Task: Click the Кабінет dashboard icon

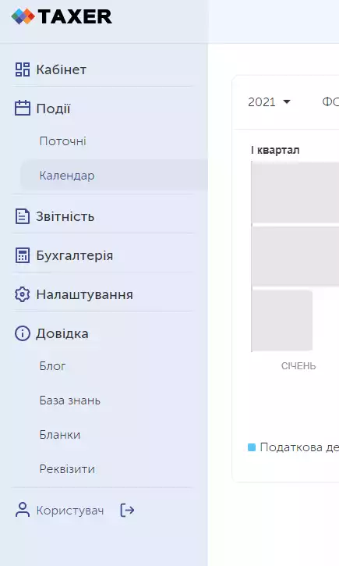Action: click(x=22, y=69)
